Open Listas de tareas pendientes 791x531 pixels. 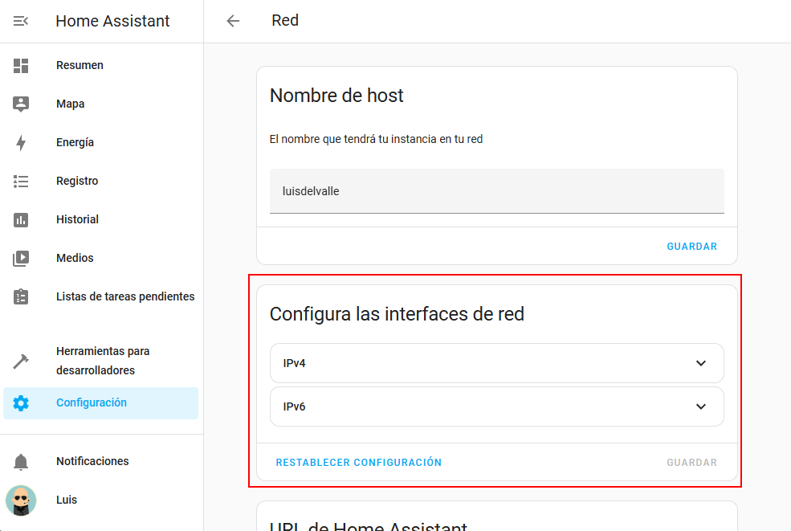click(x=125, y=297)
